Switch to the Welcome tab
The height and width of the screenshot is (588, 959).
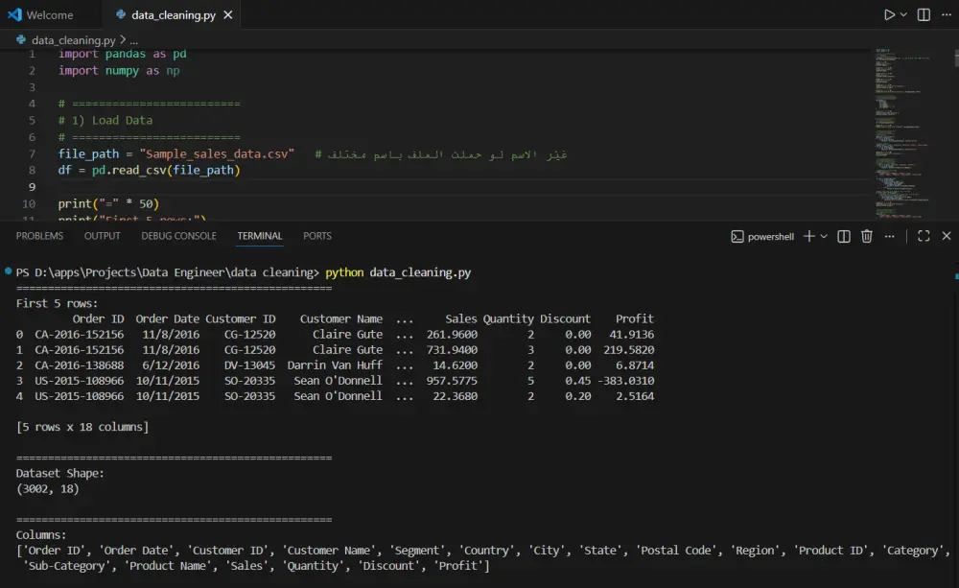(48, 14)
